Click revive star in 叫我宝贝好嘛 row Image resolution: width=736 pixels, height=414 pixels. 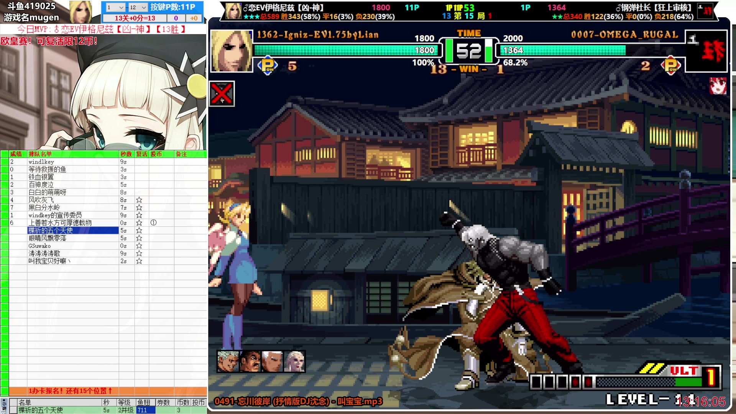pyautogui.click(x=139, y=261)
